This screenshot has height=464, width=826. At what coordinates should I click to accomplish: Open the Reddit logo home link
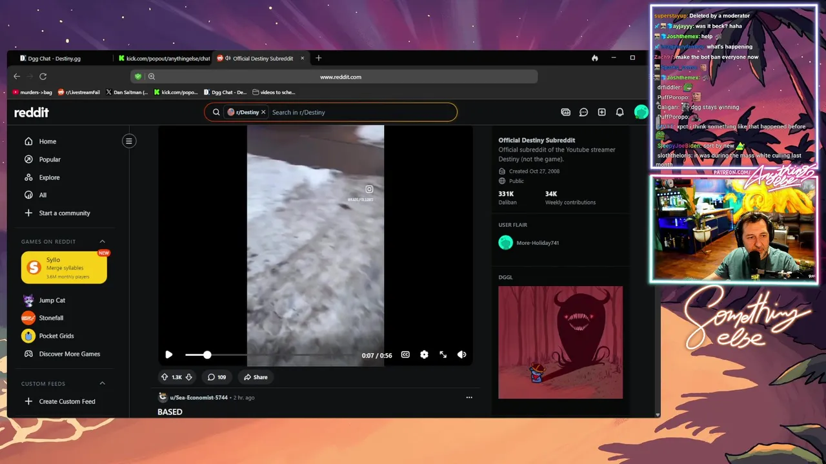32,112
